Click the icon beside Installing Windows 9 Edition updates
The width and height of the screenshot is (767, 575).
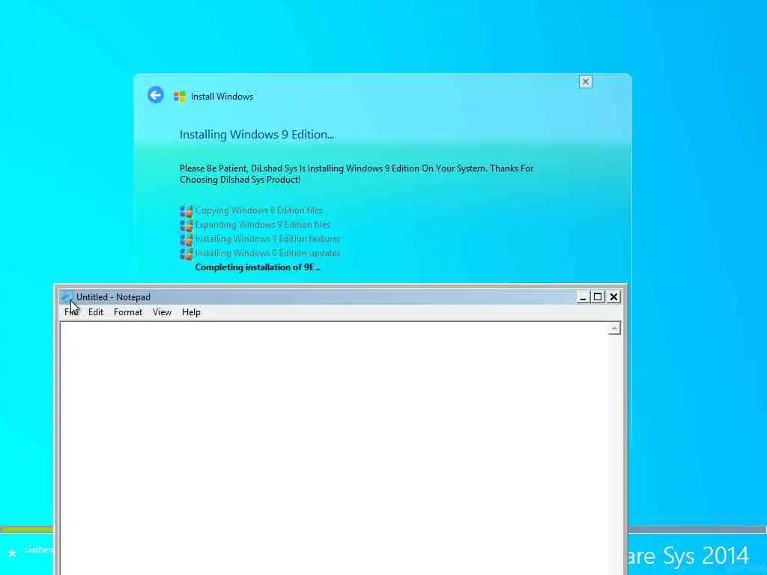tap(187, 254)
